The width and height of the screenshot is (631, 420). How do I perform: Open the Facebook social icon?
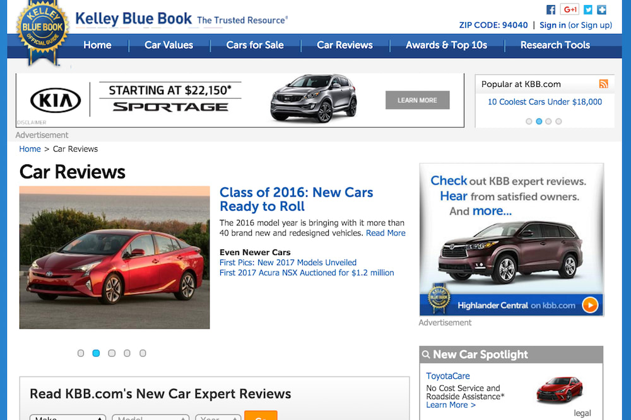pyautogui.click(x=550, y=9)
